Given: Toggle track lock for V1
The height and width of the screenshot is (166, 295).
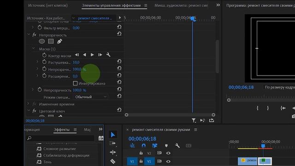Looking at the screenshot, I should [x=141, y=161].
